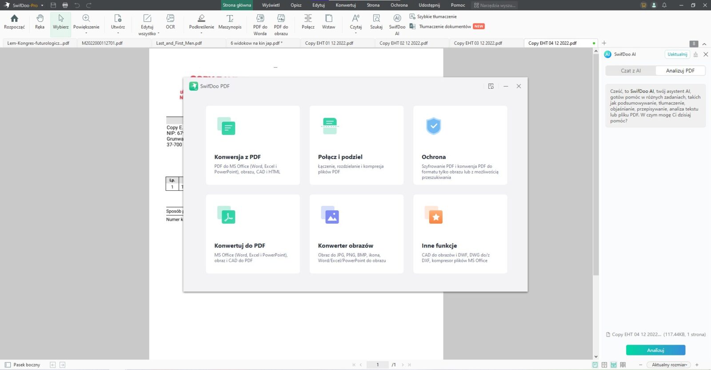The width and height of the screenshot is (711, 370).
Task: Open the Ochrona card in dialog
Action: point(460,145)
